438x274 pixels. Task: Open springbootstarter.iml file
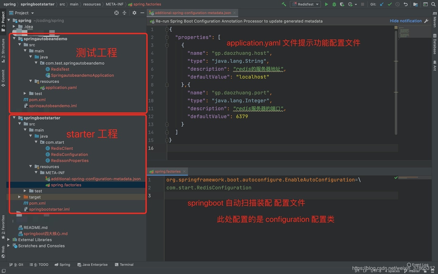pyautogui.click(x=49, y=209)
